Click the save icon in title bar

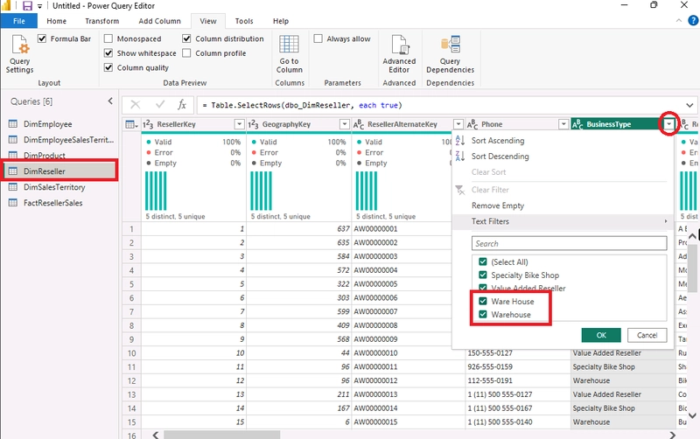coord(27,6)
